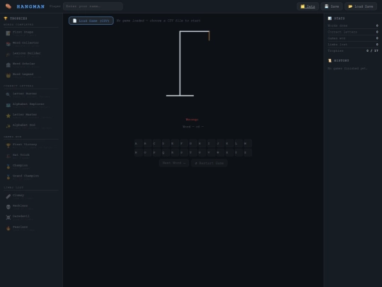Select the First Steps trophy icon
The image size is (382, 287).
8,33
